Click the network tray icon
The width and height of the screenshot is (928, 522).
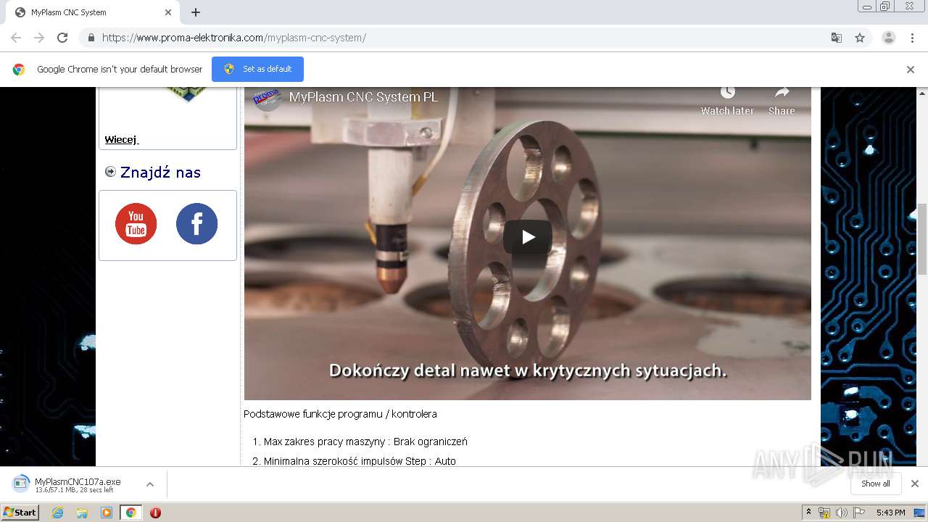click(824, 513)
